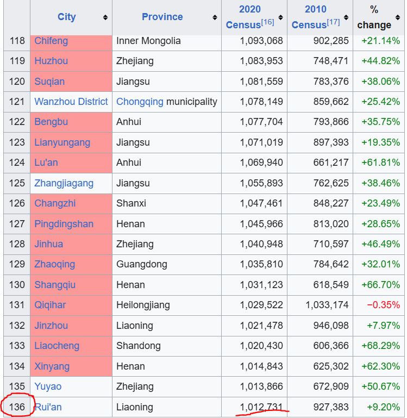
Task: Open the Xinyang city link
Action: pyautogui.click(x=52, y=366)
